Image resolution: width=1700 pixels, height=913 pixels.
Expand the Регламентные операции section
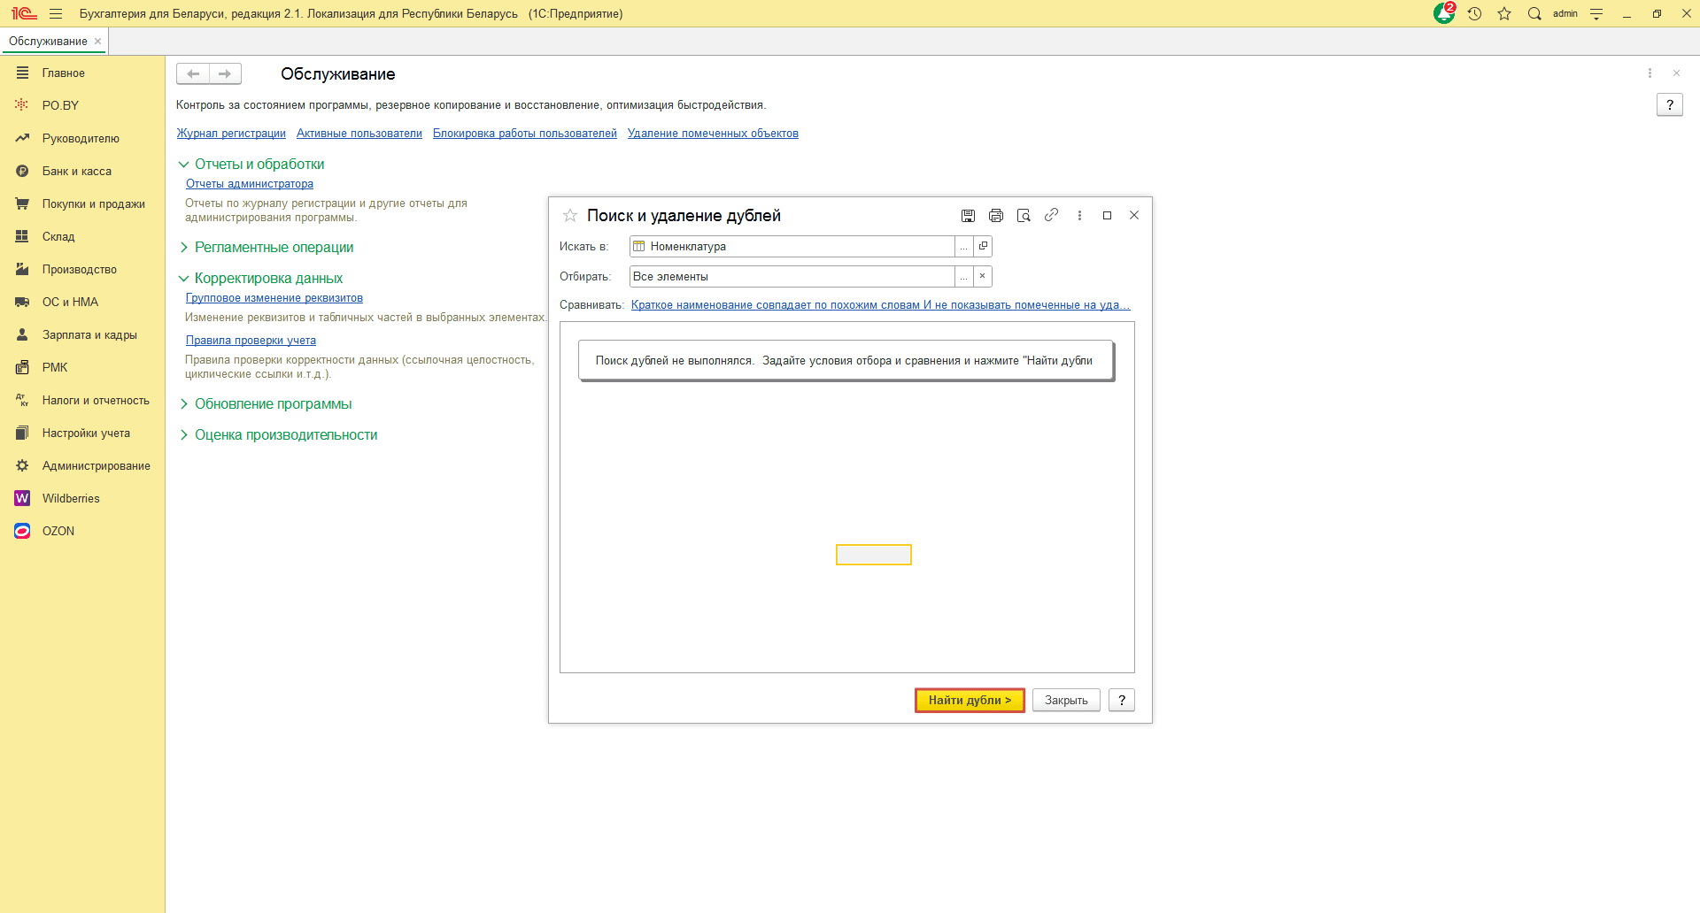[184, 248]
